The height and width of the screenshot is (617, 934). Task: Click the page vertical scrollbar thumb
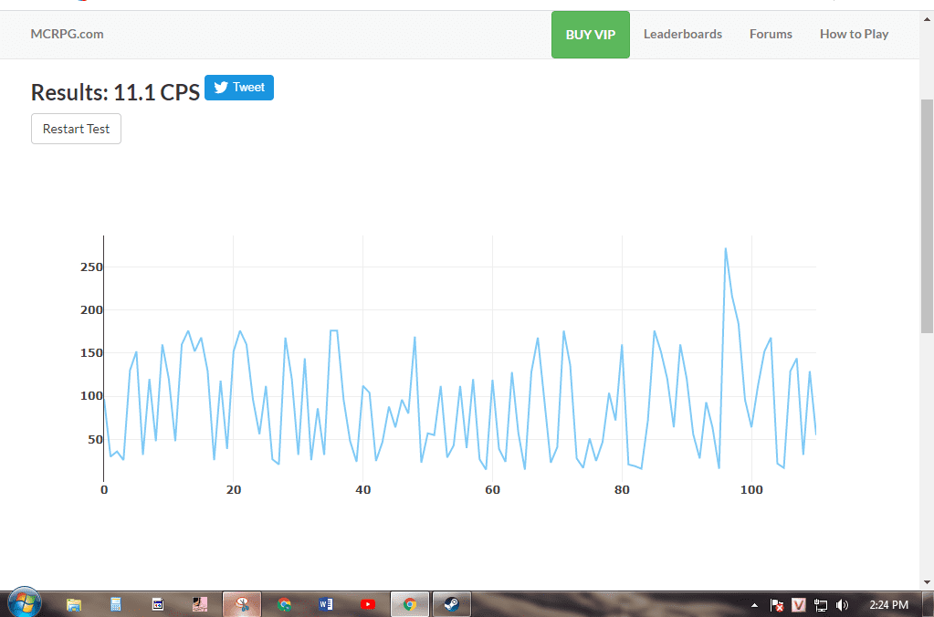927,215
